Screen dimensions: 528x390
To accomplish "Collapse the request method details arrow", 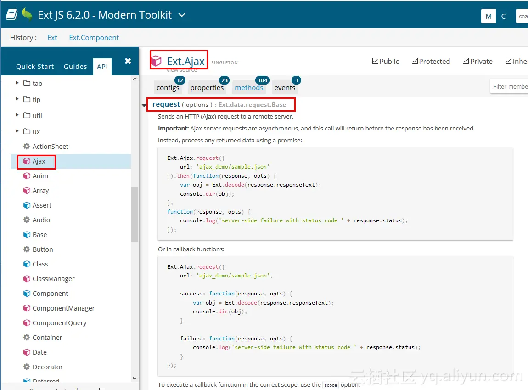I will tap(144, 105).
